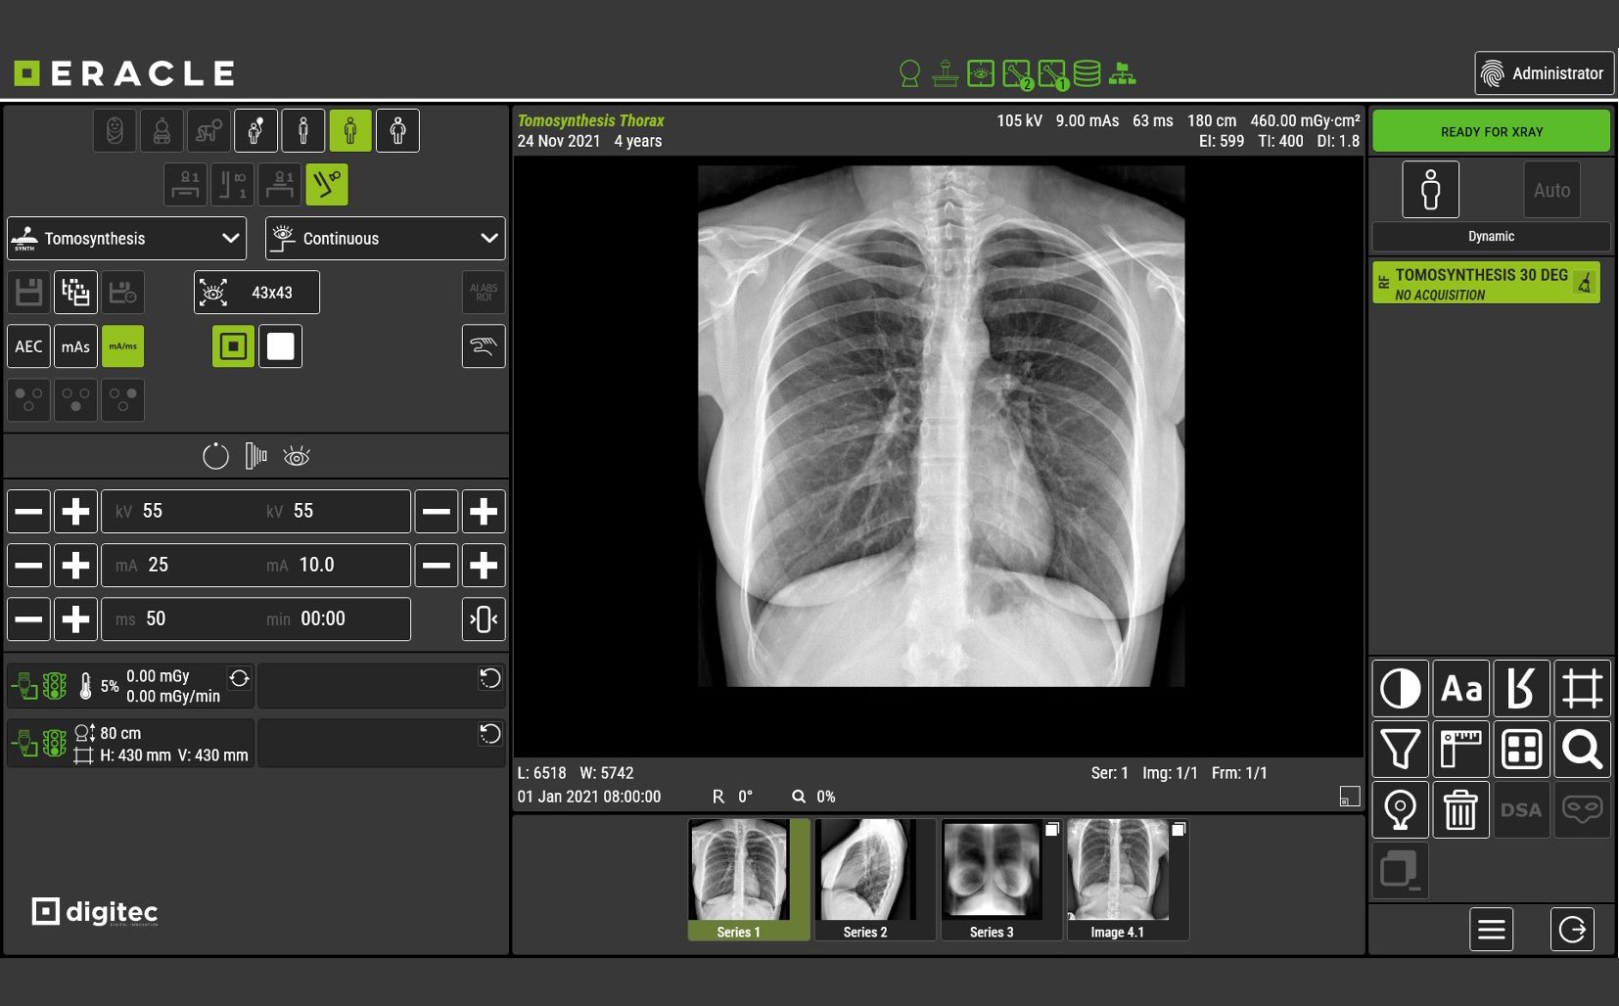Viewport: 1619px width, 1006px height.
Task: Select the tilted table positioning icon
Action: tap(327, 184)
